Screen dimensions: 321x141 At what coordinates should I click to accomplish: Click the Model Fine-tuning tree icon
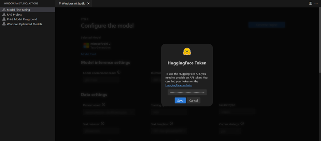[4, 10]
